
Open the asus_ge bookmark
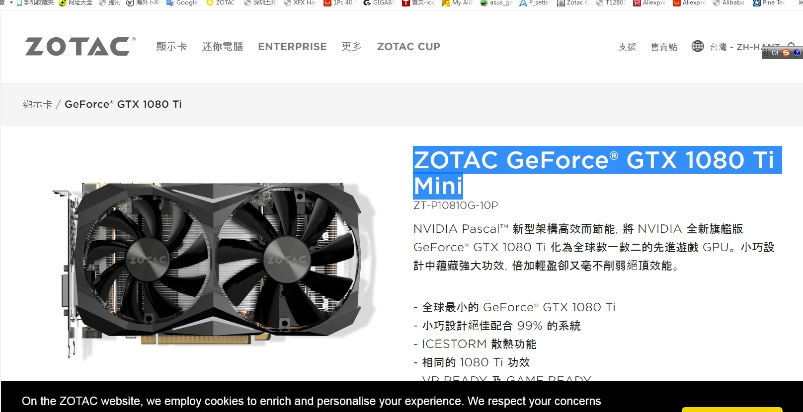click(x=496, y=3)
